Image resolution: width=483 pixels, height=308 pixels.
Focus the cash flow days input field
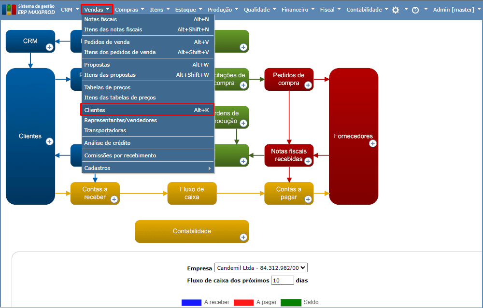coord(282,280)
